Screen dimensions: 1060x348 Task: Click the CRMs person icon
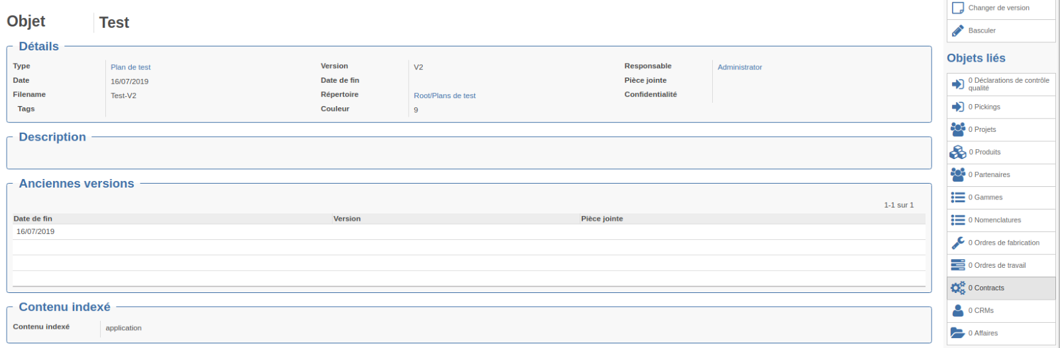tap(958, 310)
